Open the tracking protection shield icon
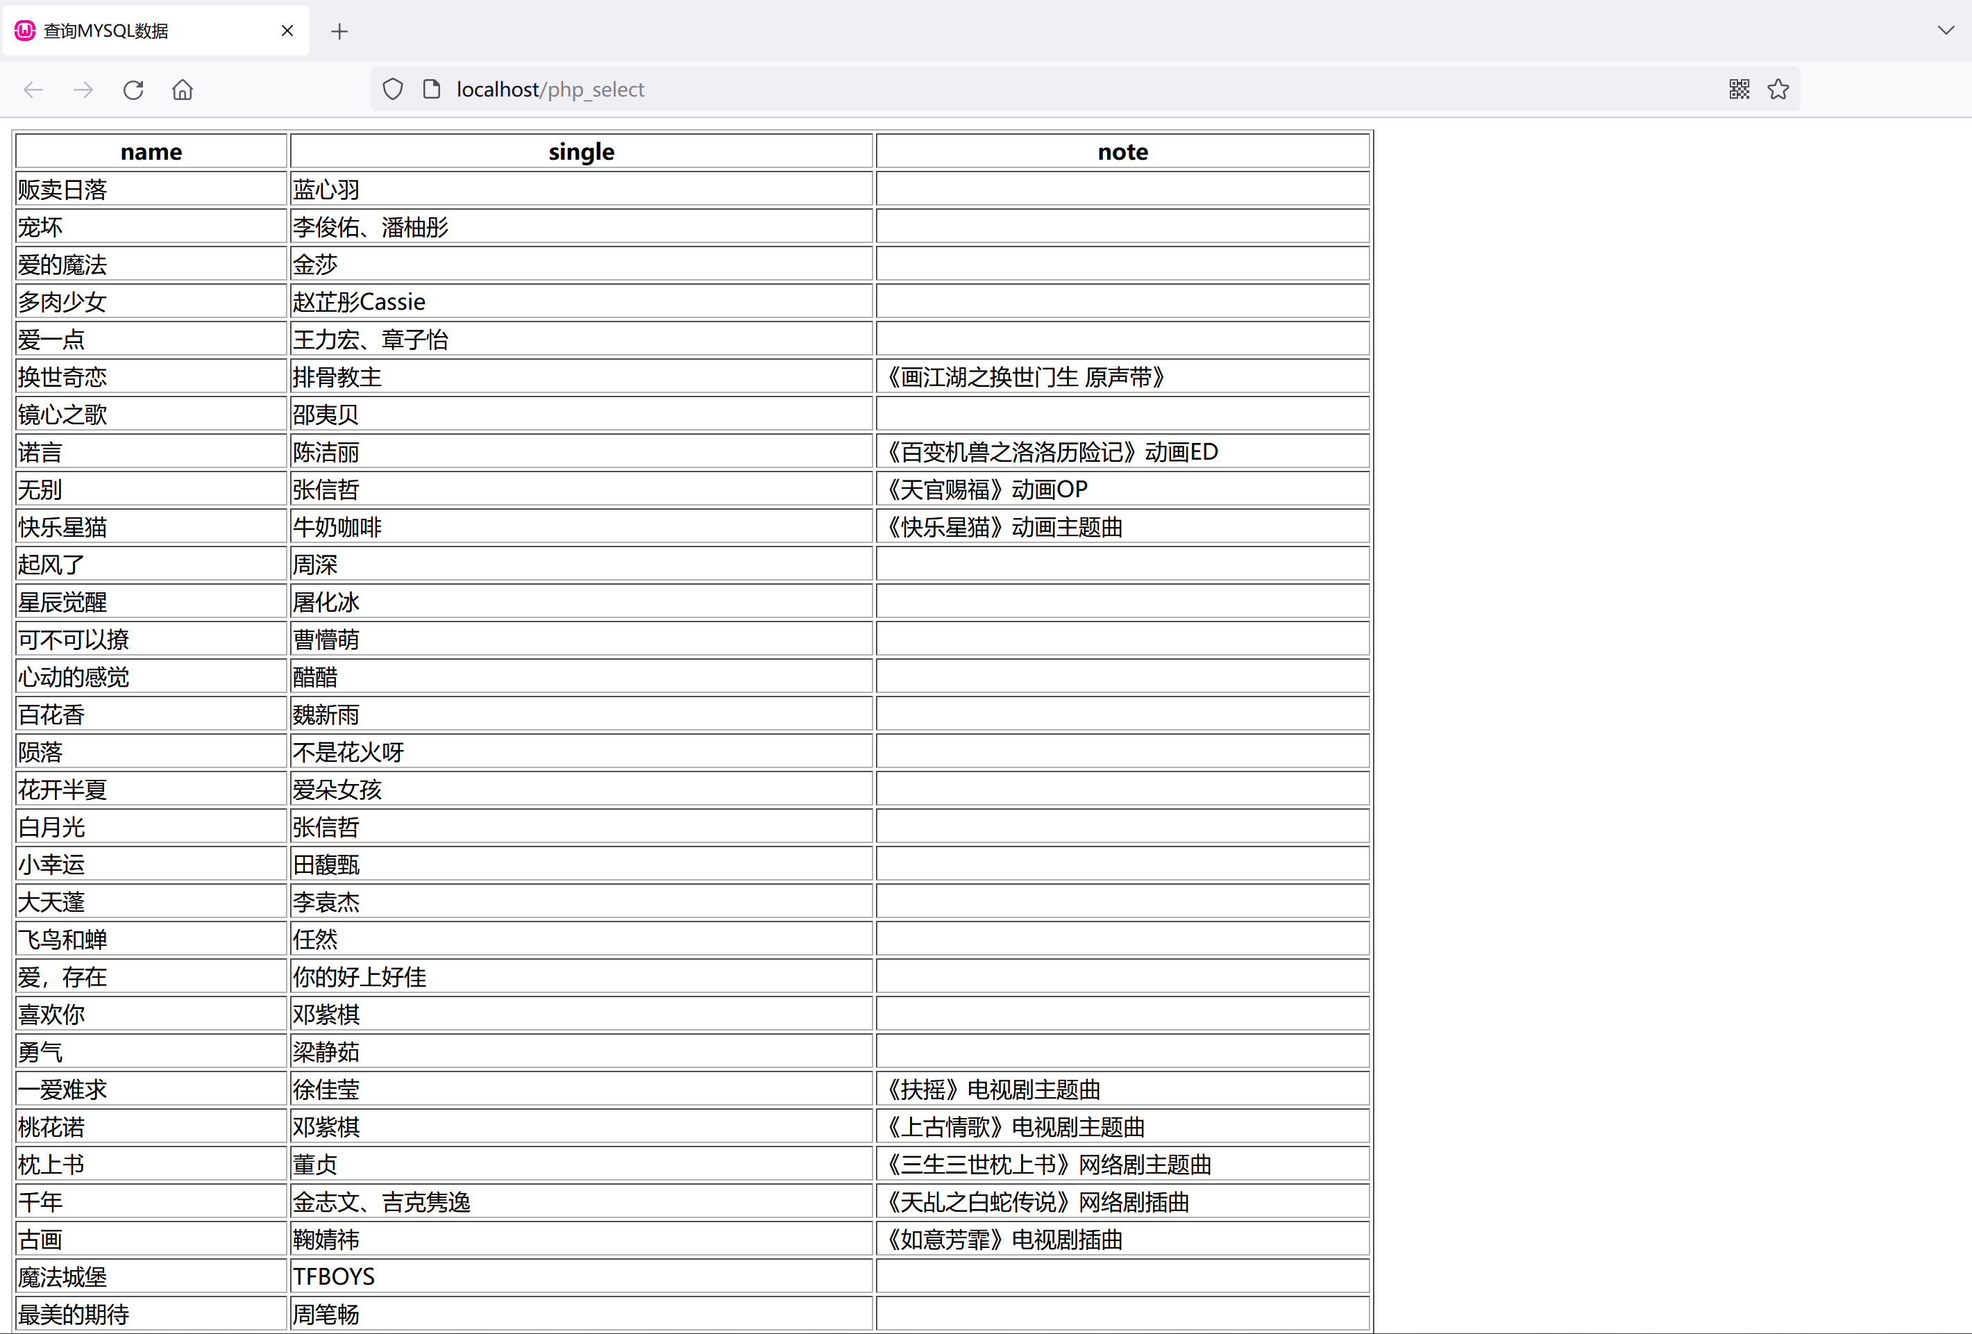The width and height of the screenshot is (1972, 1334). 393,89
